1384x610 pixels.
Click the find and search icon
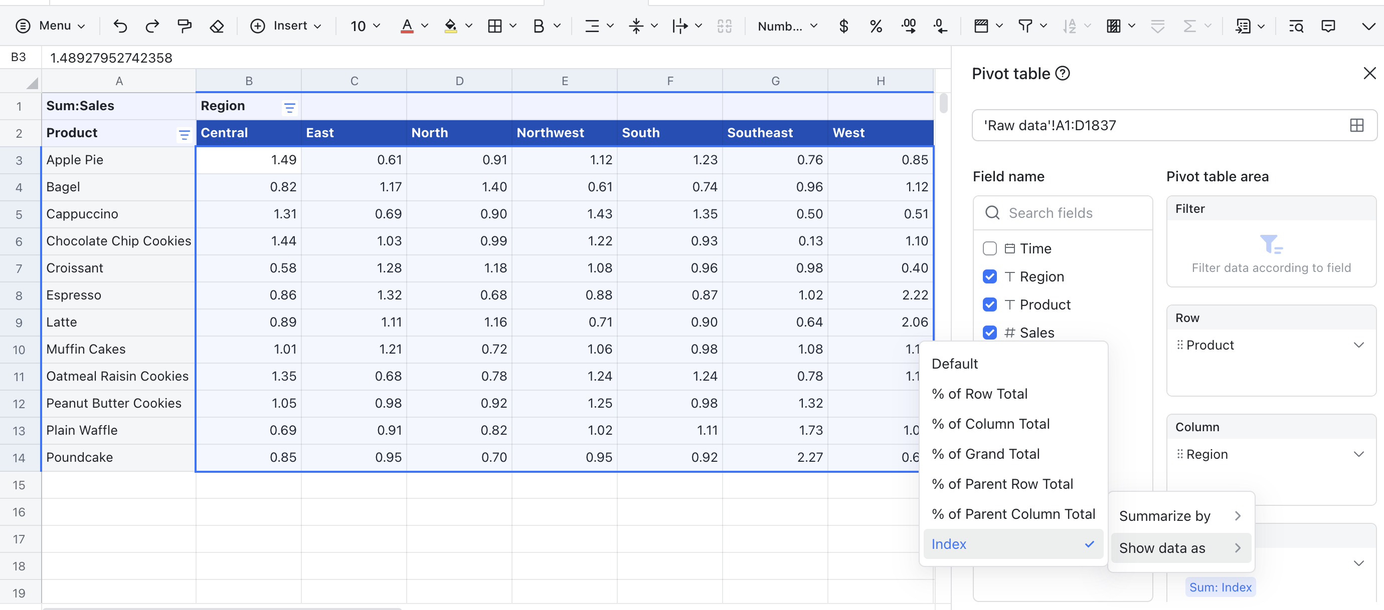pos(1296,26)
